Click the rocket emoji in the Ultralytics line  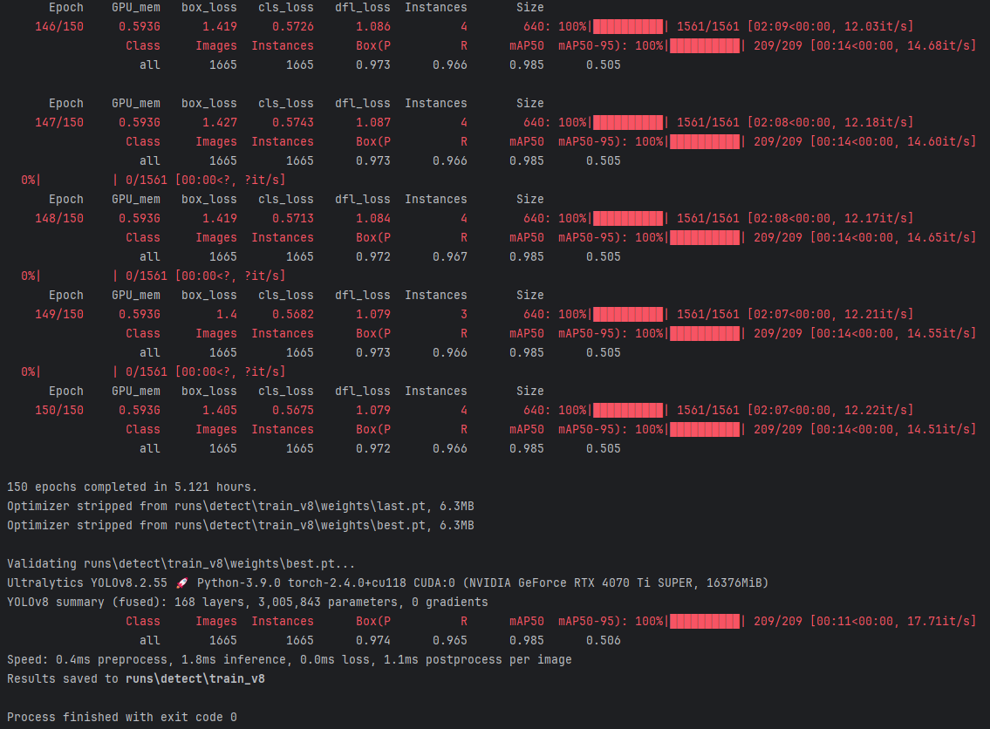(x=181, y=583)
